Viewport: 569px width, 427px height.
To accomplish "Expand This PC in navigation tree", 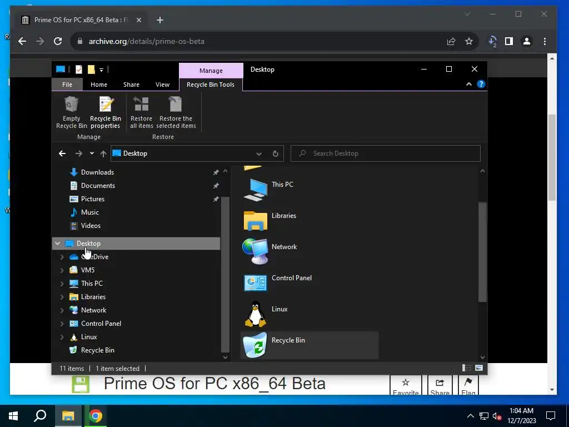I will [x=62, y=284].
